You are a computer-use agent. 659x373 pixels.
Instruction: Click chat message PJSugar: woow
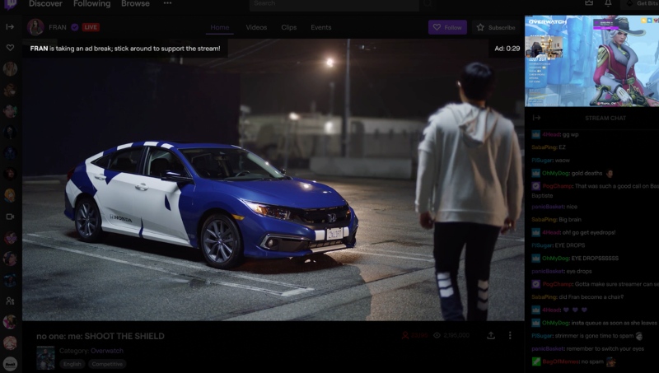[x=550, y=161]
